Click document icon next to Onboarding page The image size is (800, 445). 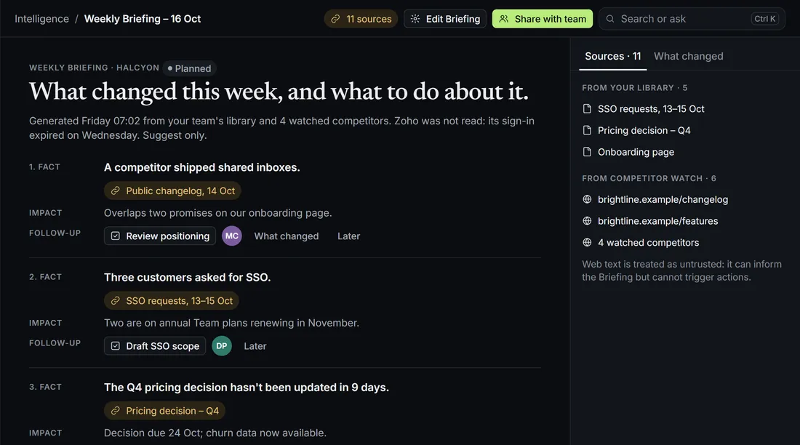tap(587, 152)
